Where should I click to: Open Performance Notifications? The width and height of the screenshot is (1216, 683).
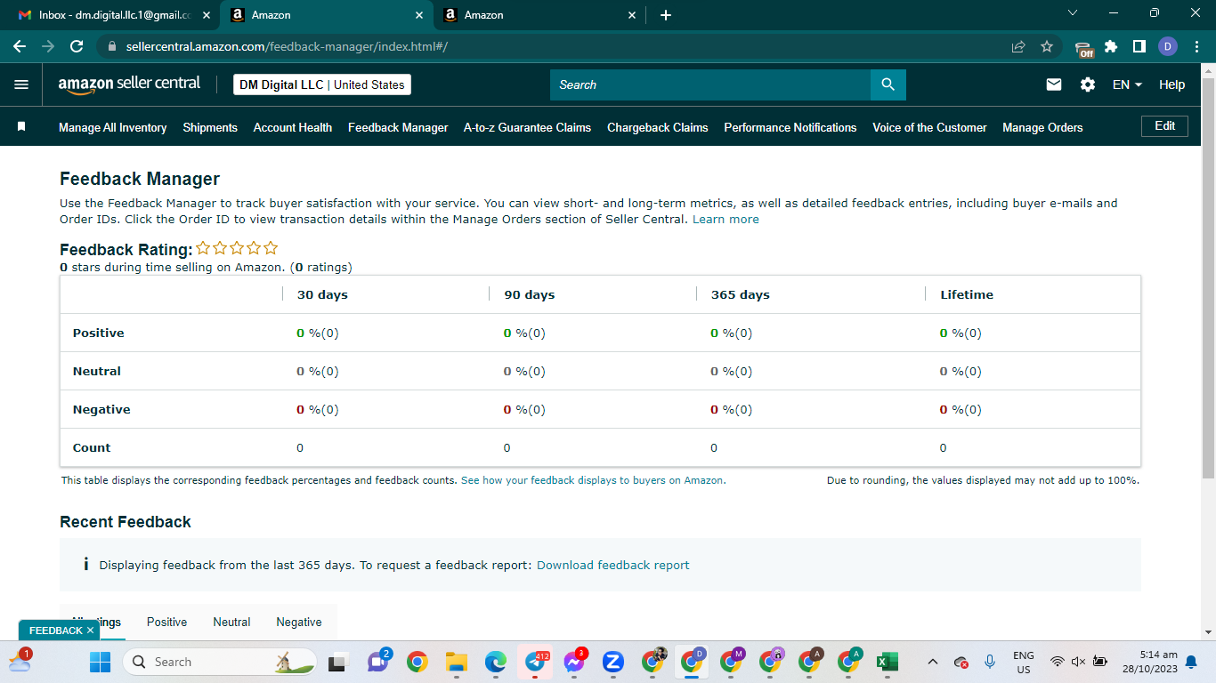pos(790,127)
